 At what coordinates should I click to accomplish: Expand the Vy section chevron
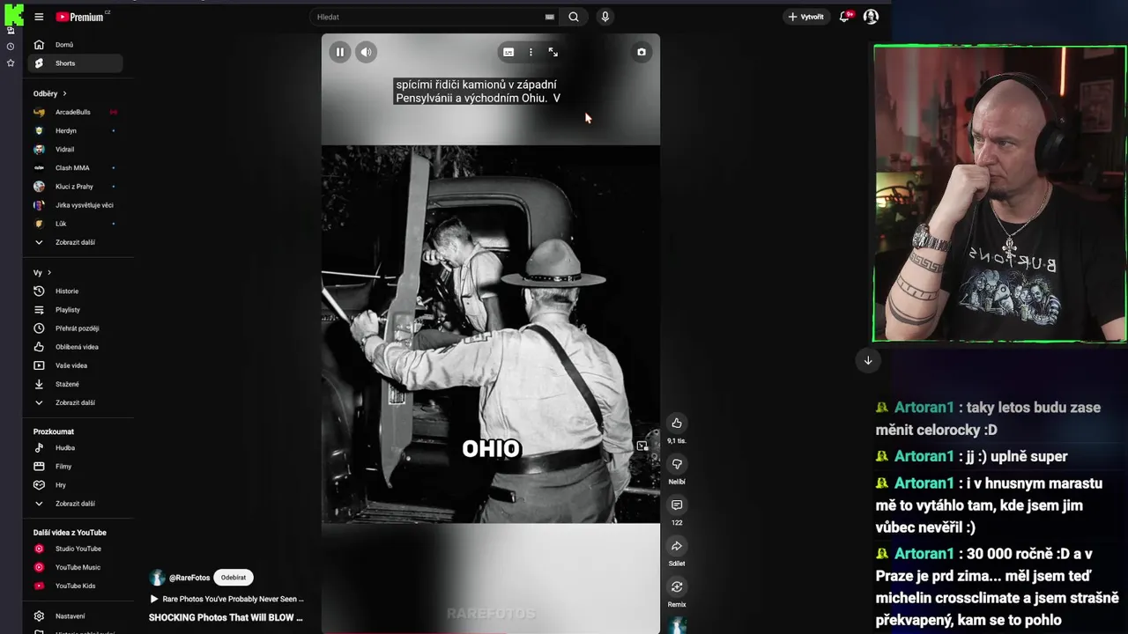49,273
